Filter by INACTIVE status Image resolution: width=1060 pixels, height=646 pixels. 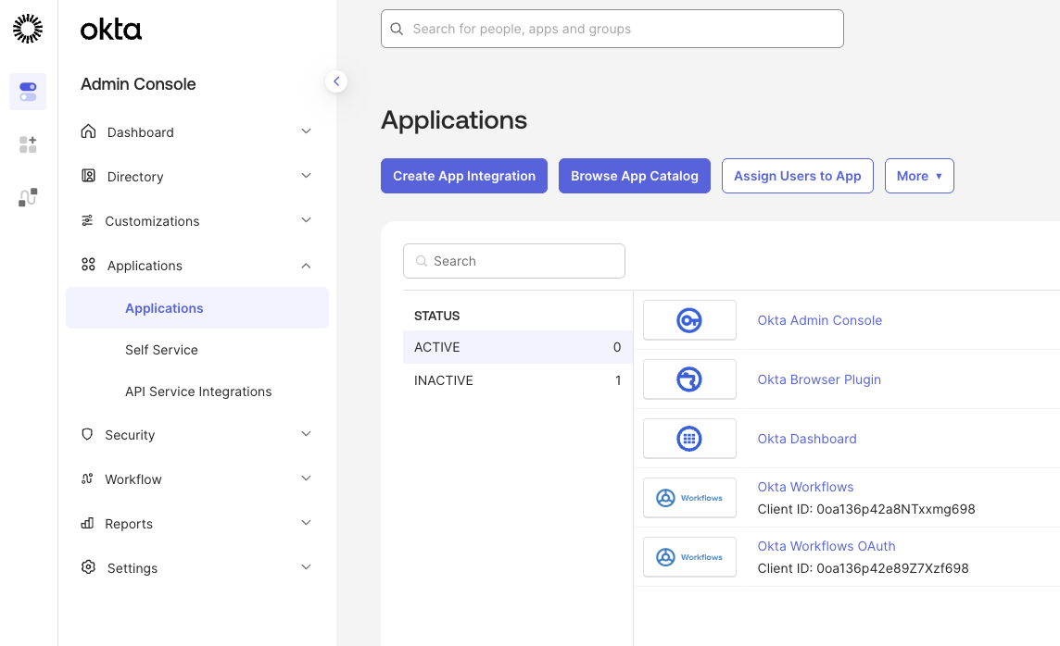[x=518, y=380]
